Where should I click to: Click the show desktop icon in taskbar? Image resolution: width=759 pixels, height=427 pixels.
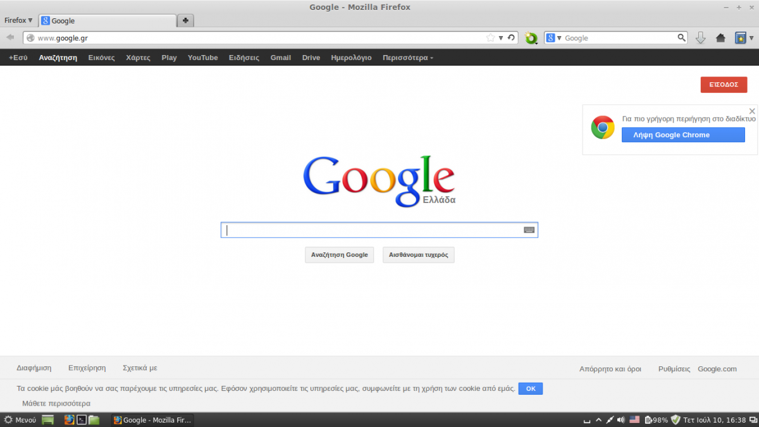point(48,420)
